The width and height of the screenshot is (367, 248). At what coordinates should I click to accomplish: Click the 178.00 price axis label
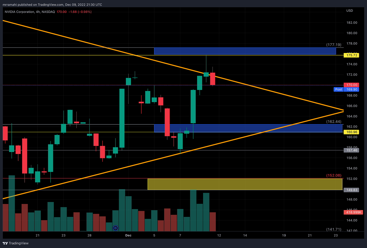(352, 43)
